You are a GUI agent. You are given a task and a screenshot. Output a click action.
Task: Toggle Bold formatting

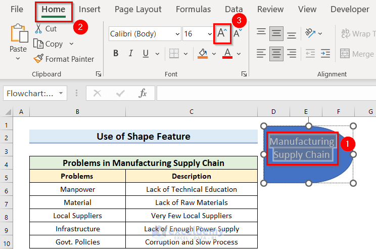tap(116, 54)
